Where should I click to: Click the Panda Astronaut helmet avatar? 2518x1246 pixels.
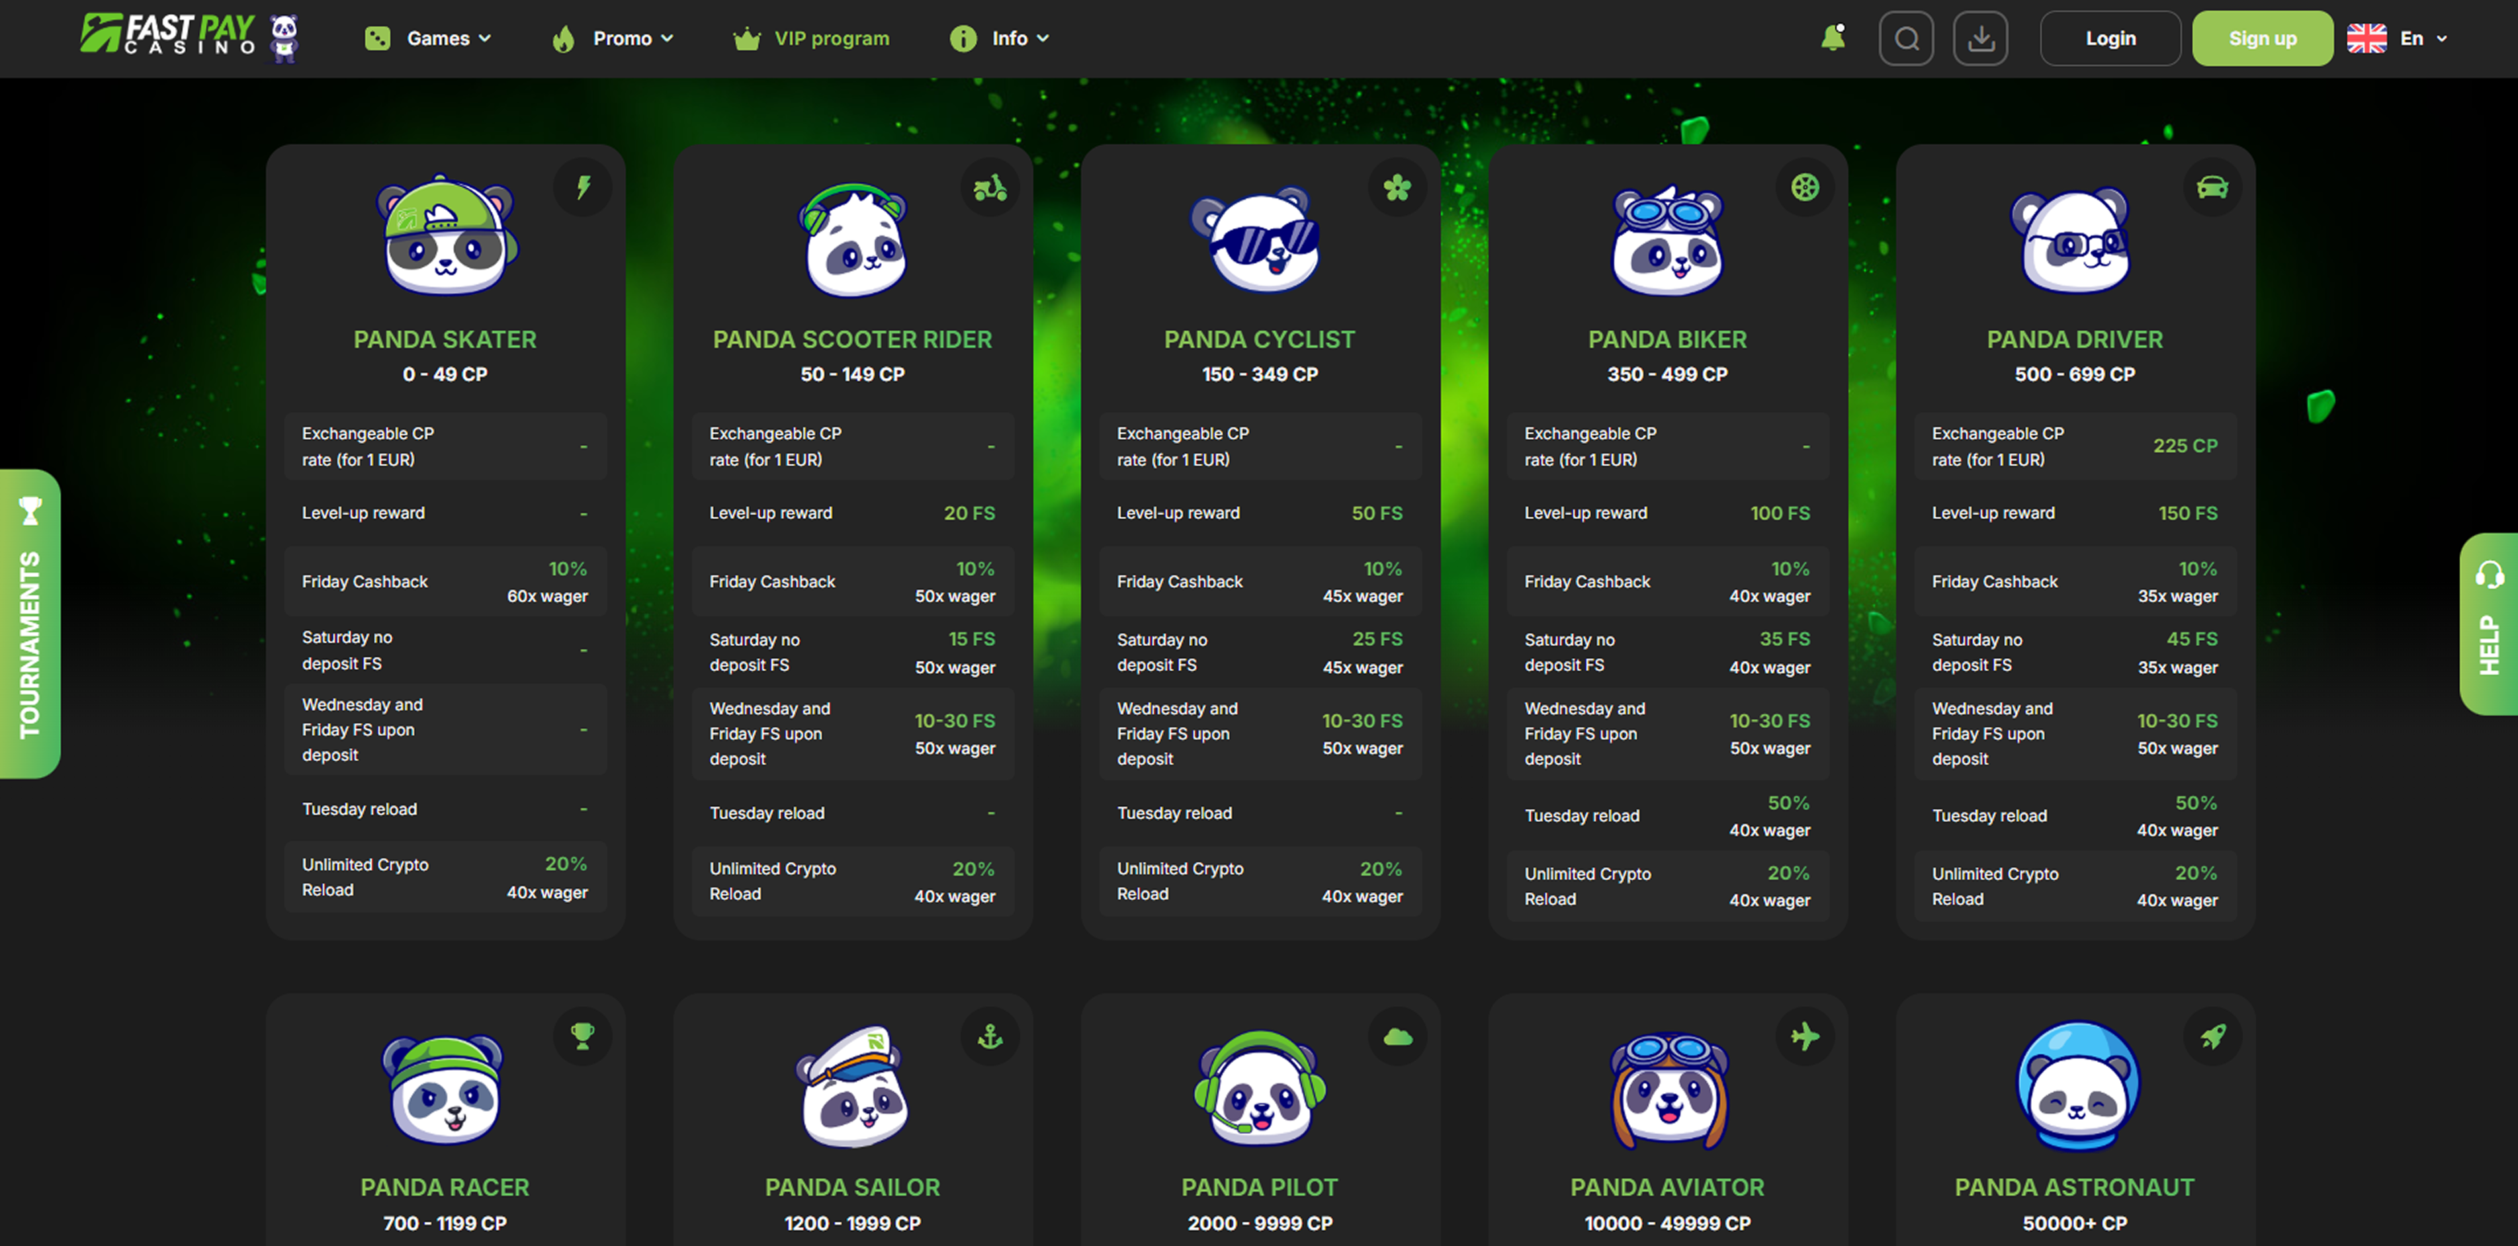[x=2077, y=1087]
